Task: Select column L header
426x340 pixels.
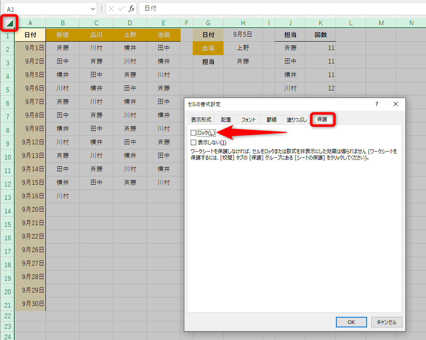Action: (351, 23)
